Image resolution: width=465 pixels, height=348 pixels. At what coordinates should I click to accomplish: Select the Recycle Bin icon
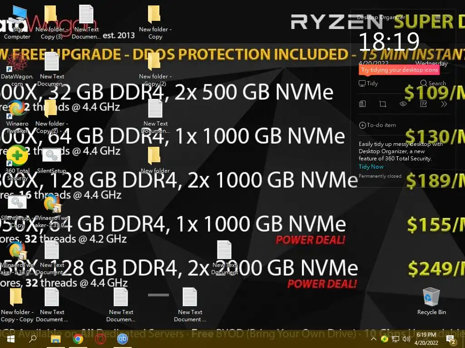(431, 301)
